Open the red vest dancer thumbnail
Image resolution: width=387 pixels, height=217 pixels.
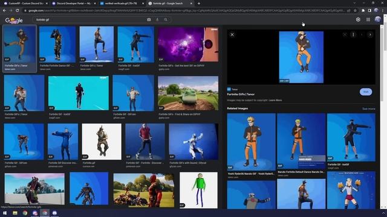point(145,142)
